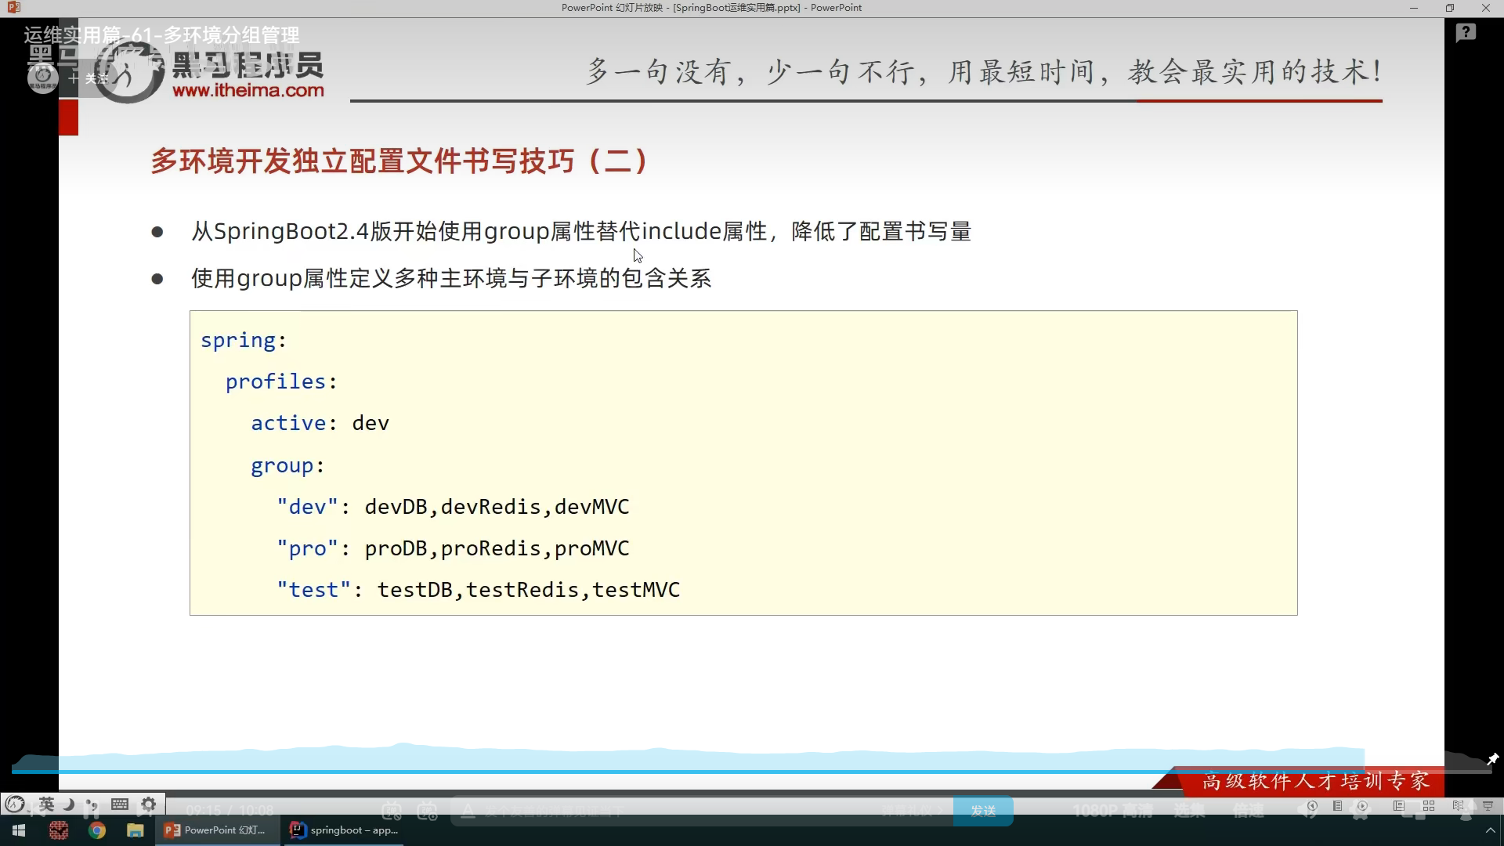This screenshot has width=1504, height=846.
Task: Toggle IME punctuation mode icon
Action: point(92,804)
